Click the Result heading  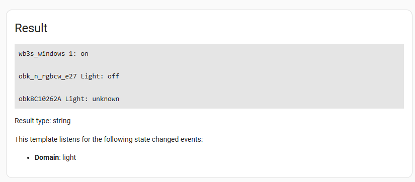[x=31, y=28]
